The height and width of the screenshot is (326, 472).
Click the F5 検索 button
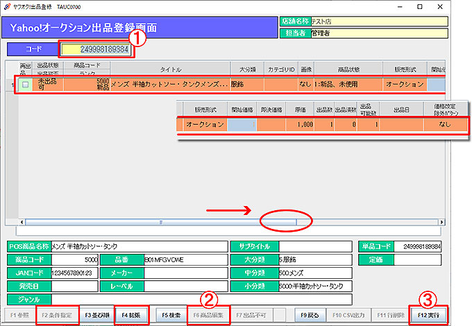tap(171, 315)
